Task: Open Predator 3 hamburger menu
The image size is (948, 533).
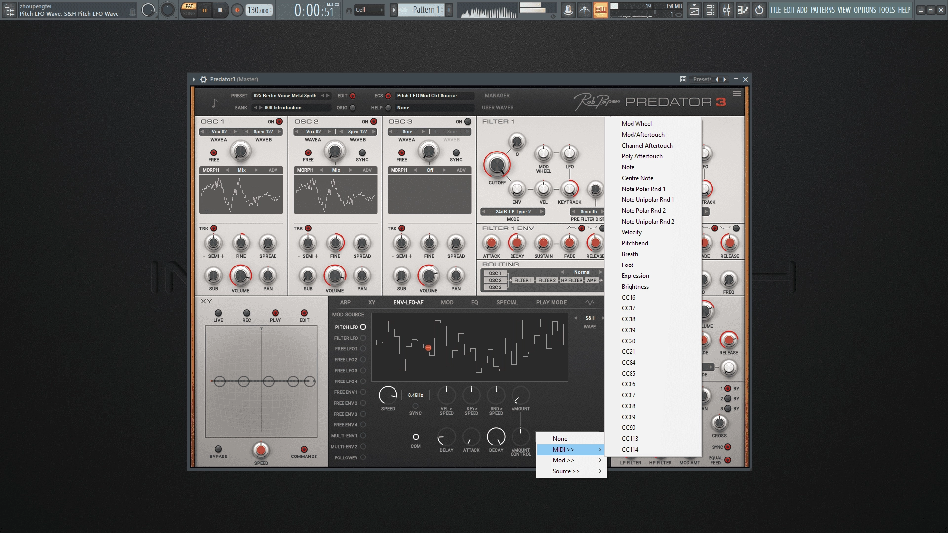Action: point(737,93)
